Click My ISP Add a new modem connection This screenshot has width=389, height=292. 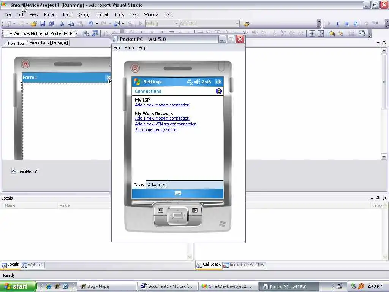[162, 105]
